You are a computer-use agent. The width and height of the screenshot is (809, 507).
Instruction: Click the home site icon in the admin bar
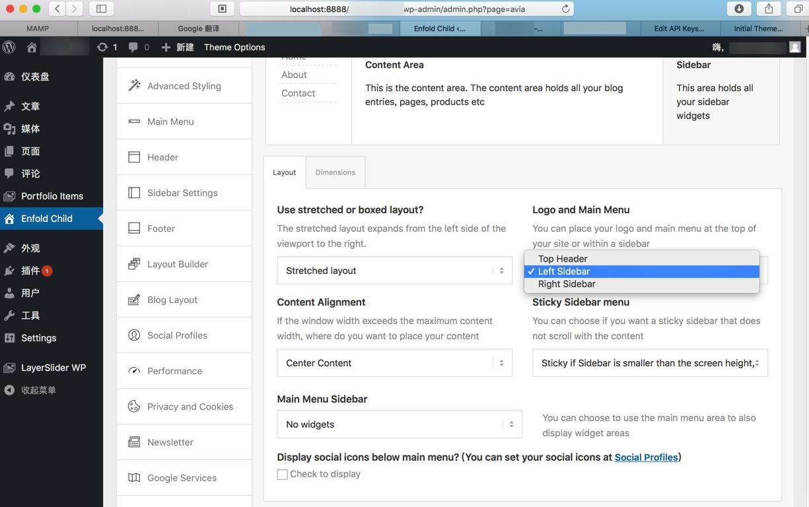32,47
